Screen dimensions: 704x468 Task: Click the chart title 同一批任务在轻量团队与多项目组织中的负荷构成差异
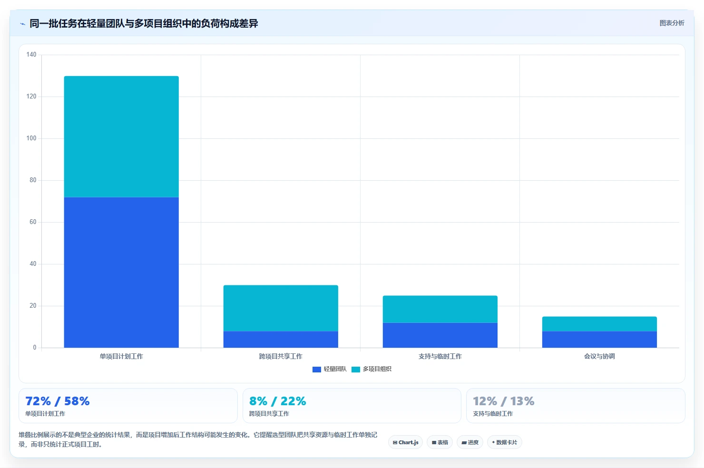click(x=144, y=23)
